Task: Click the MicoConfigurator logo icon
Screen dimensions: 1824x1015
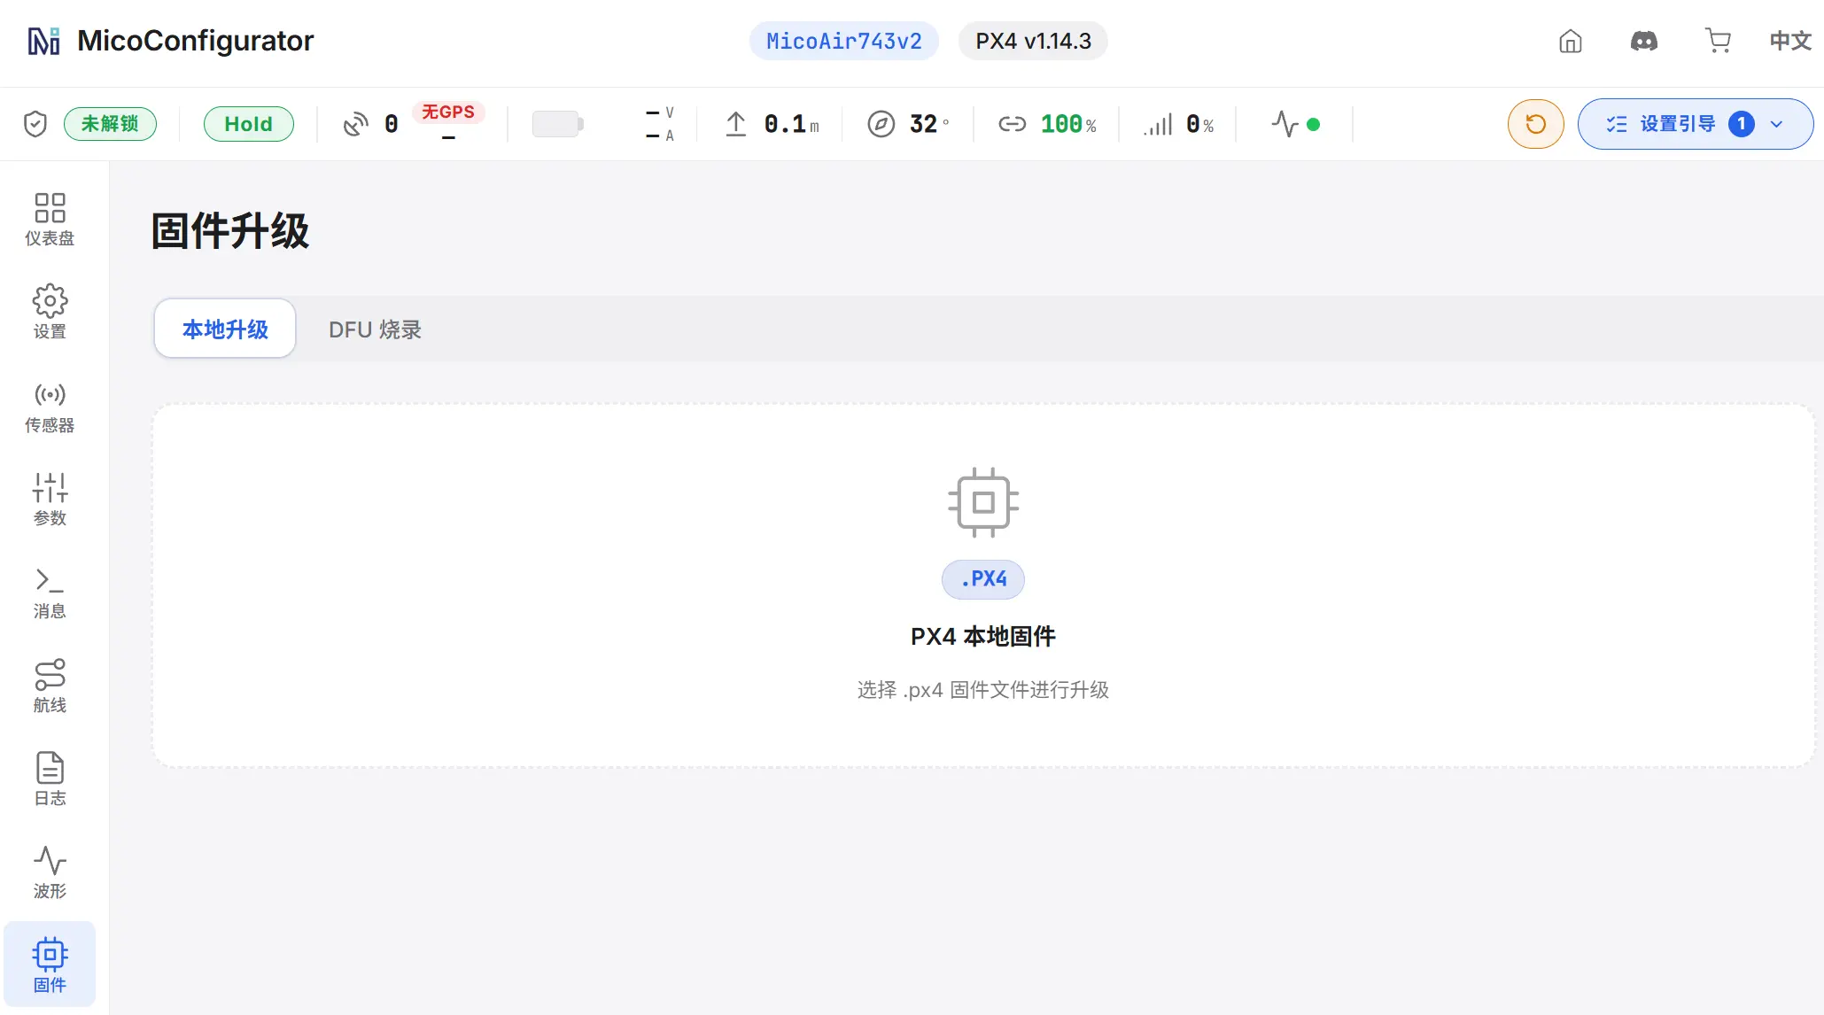Action: 43,41
